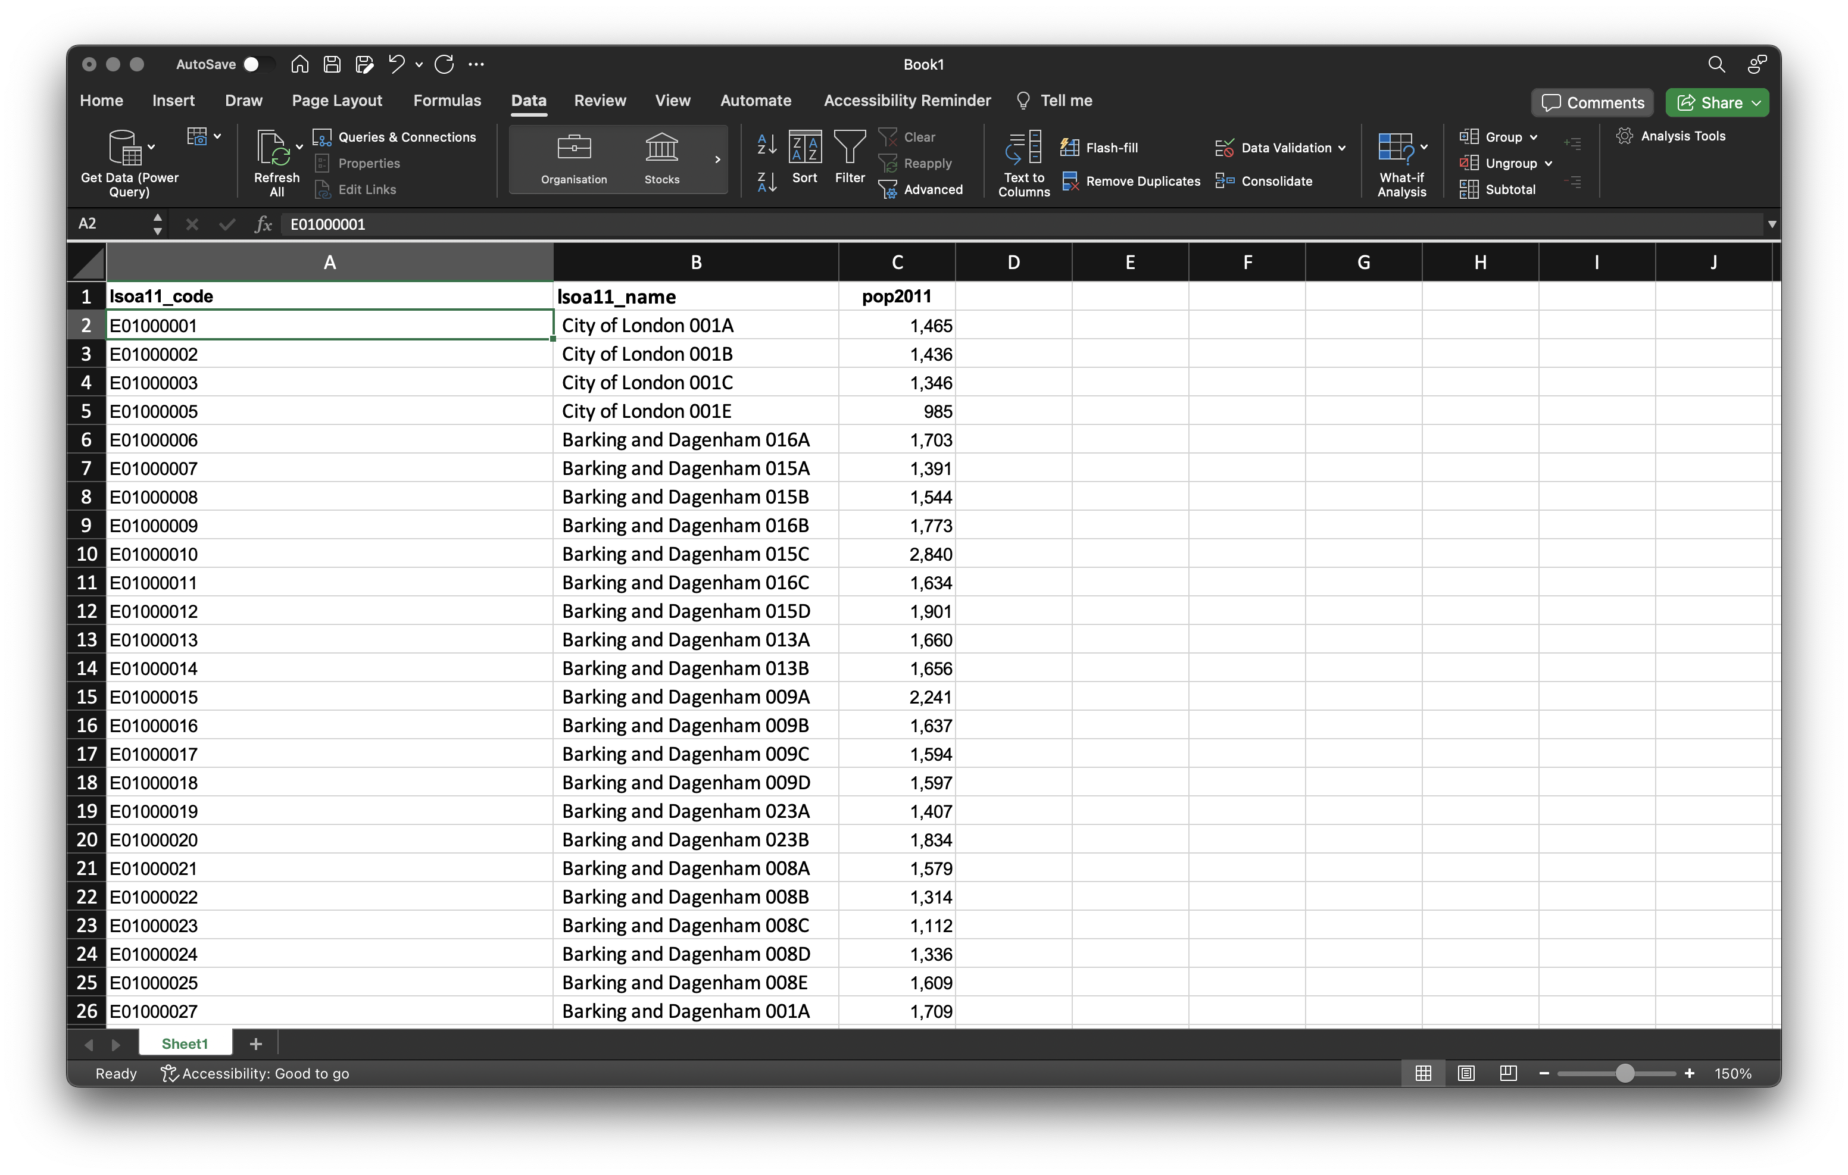Switch to Page Layout view in status bar

coord(1465,1073)
